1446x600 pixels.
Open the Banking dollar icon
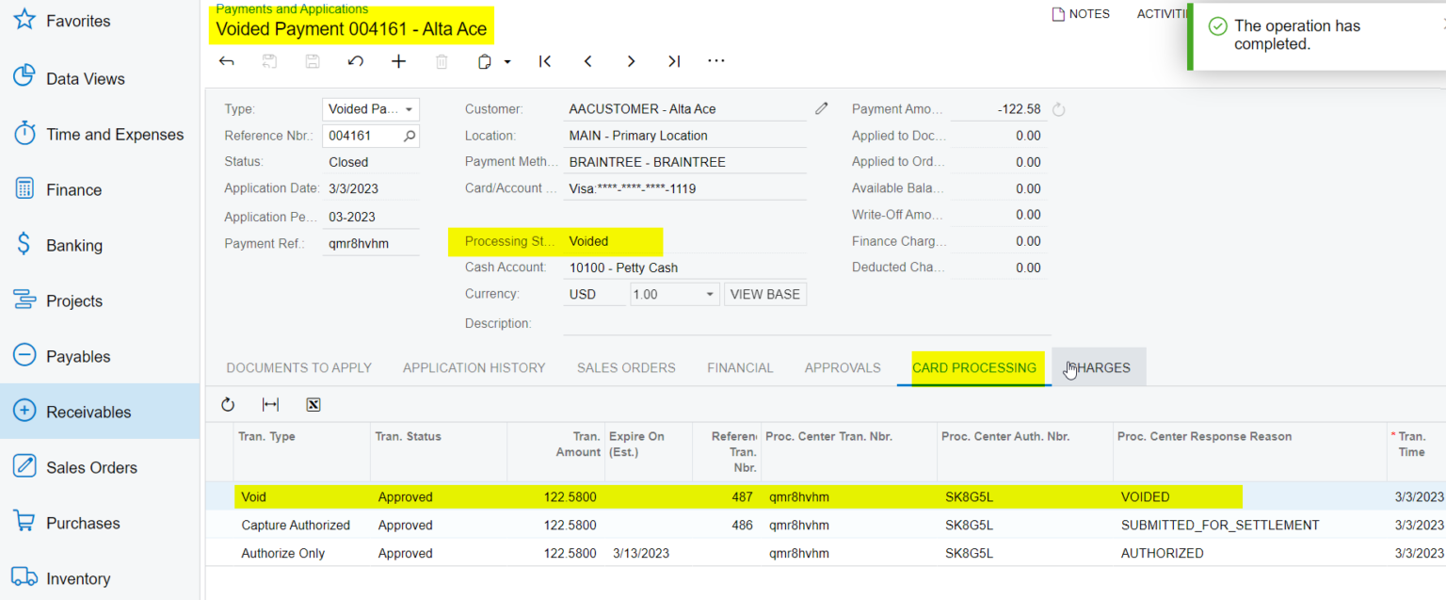[24, 244]
